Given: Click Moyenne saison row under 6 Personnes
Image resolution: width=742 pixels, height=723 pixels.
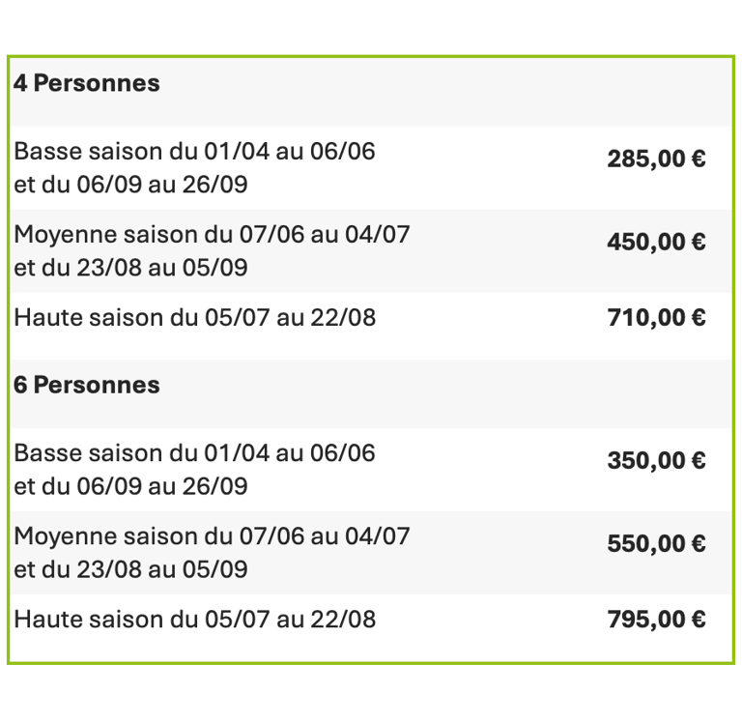Looking at the screenshot, I should click(212, 536).
